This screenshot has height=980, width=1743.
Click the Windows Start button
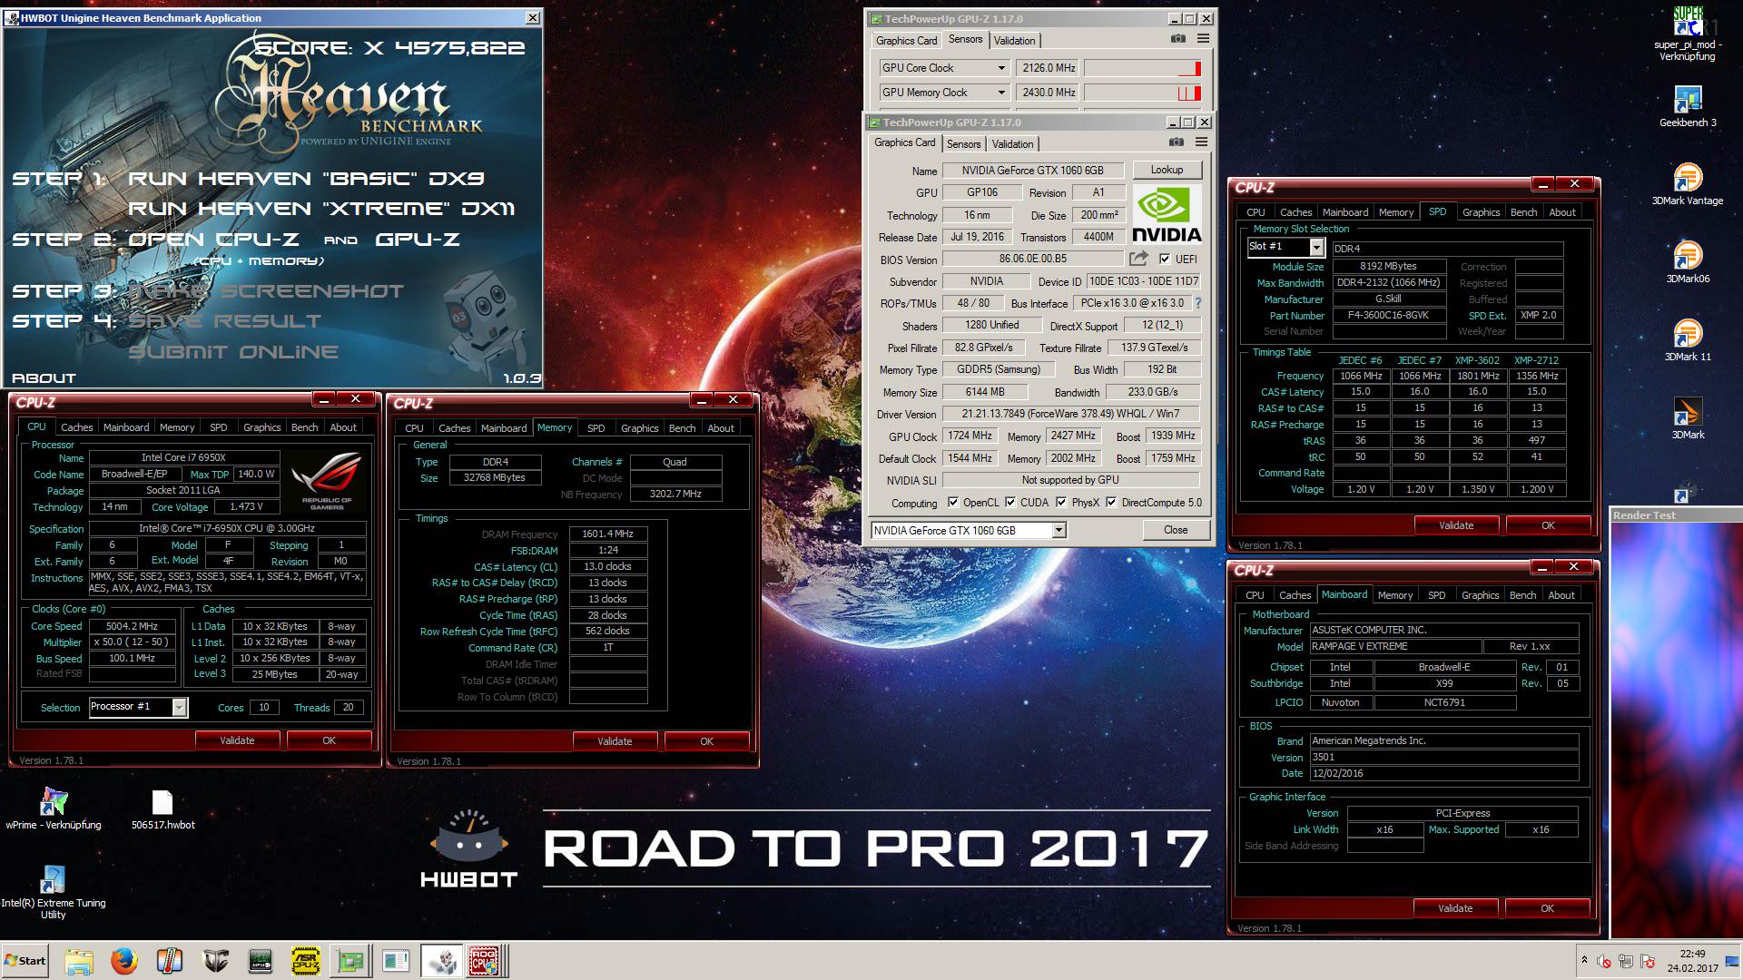[x=25, y=961]
